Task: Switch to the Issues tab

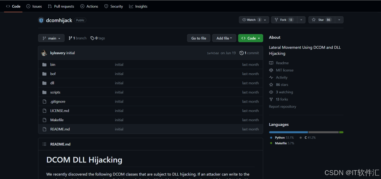Action: coord(34,6)
